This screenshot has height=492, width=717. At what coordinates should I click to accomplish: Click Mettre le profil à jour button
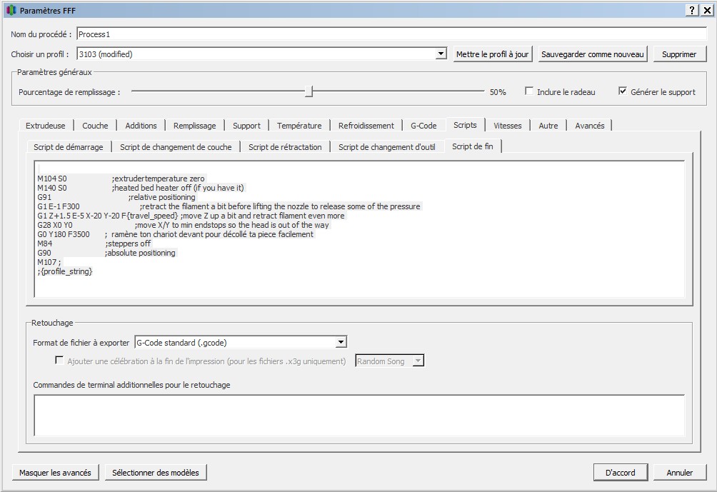point(492,54)
